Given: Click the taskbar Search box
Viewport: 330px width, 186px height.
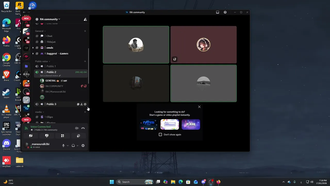Looking at the screenshot, I should [135, 182].
